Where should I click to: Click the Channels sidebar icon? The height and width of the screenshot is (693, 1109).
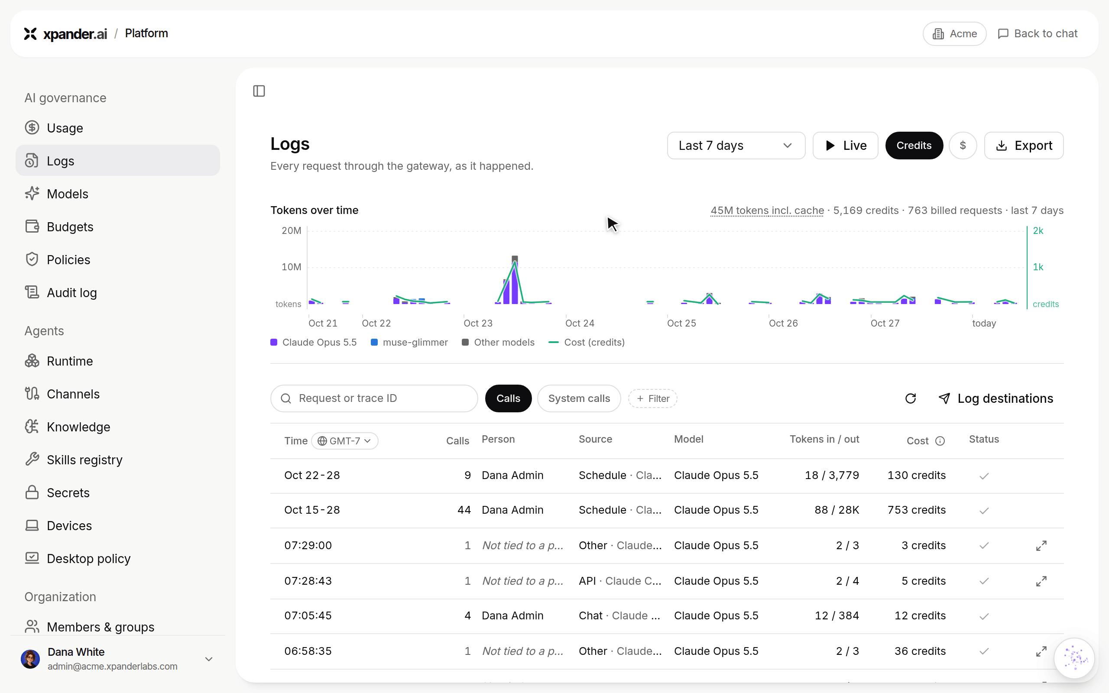[32, 394]
